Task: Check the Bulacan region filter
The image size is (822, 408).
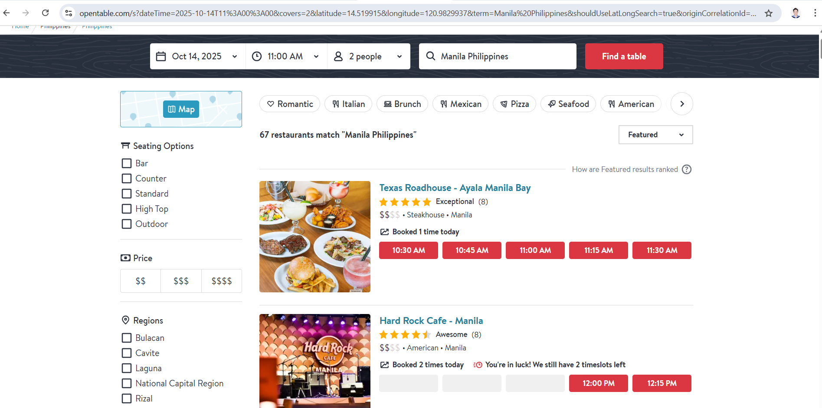Action: click(x=127, y=338)
